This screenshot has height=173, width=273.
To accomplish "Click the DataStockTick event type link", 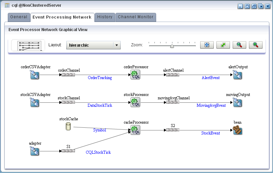I will click(100, 105).
